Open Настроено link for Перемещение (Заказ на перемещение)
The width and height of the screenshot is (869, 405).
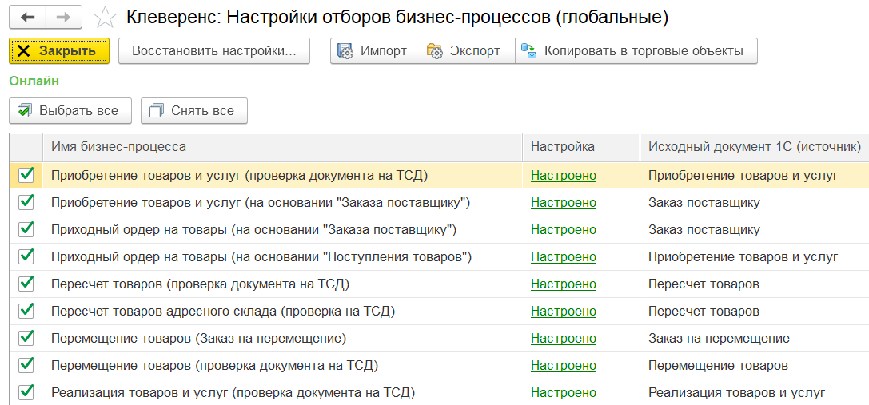click(563, 339)
